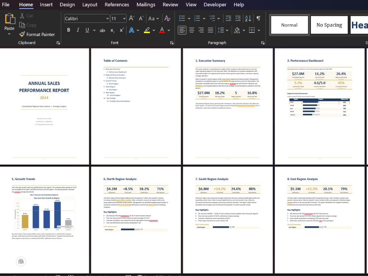Expand underline style dropdown arrow
Viewport: 368px width, 276px height.
click(x=94, y=30)
